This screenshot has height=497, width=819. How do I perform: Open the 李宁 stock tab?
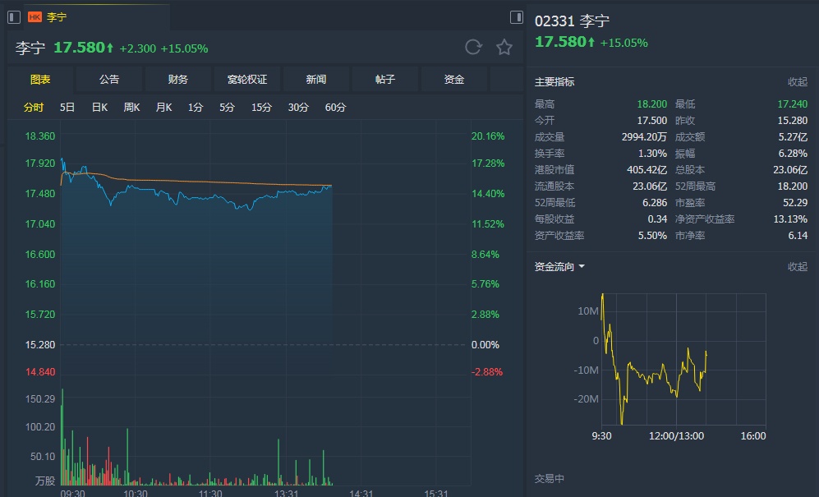[58, 16]
